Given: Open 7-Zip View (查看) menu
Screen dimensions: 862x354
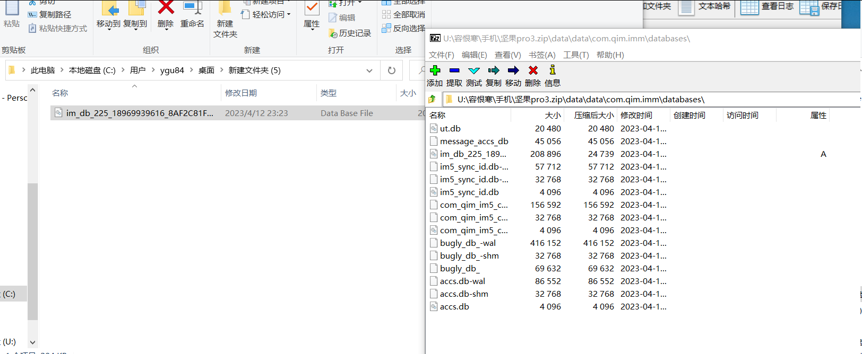Looking at the screenshot, I should coord(508,55).
